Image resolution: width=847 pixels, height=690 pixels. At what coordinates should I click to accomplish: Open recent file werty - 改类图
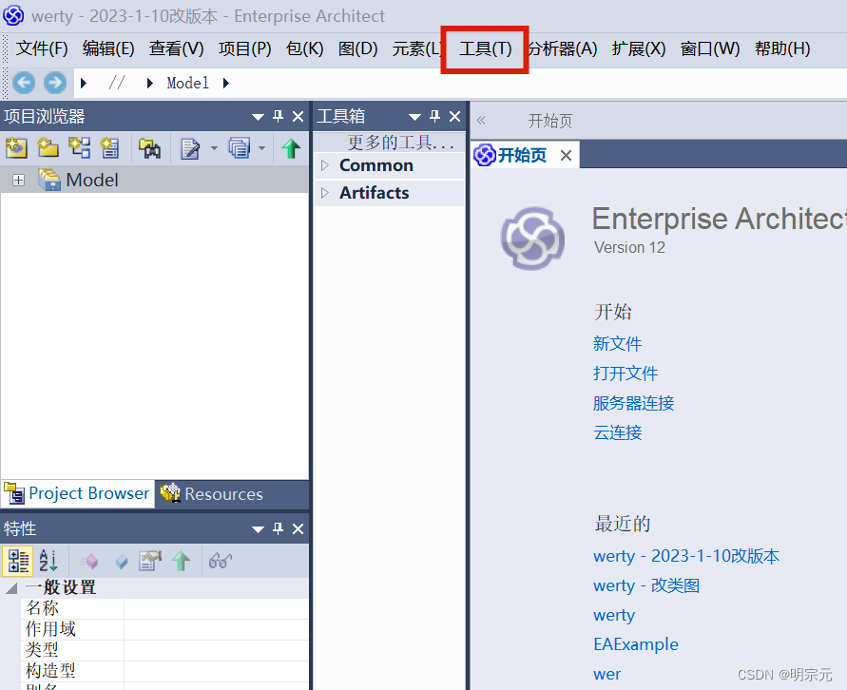646,585
